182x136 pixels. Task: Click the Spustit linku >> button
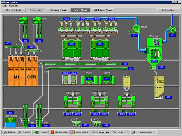[x=14, y=10]
